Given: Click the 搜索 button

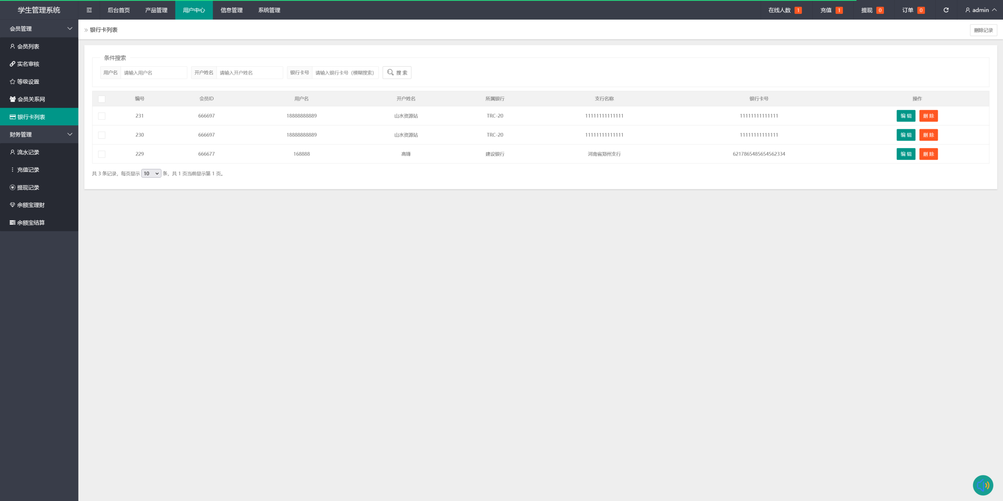Looking at the screenshot, I should [397, 72].
